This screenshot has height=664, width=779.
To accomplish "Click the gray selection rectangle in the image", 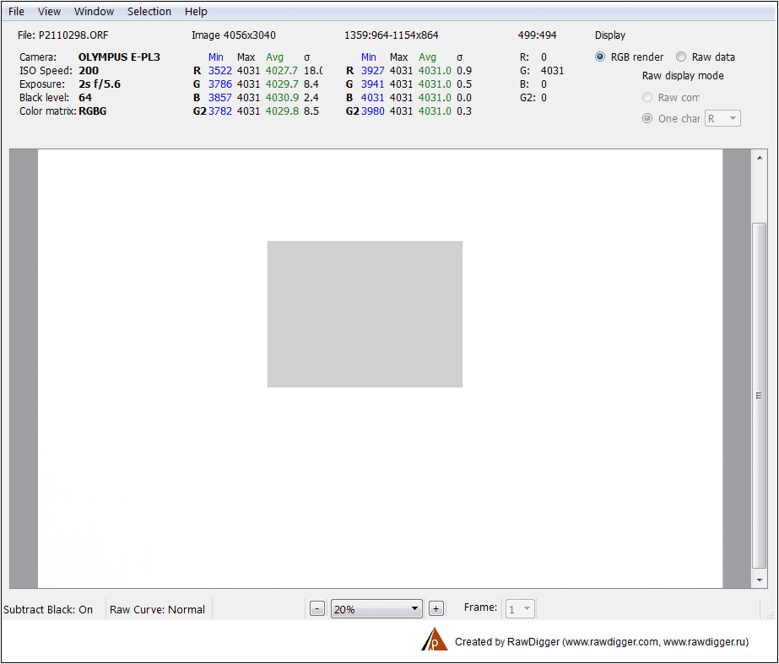I will tap(365, 314).
